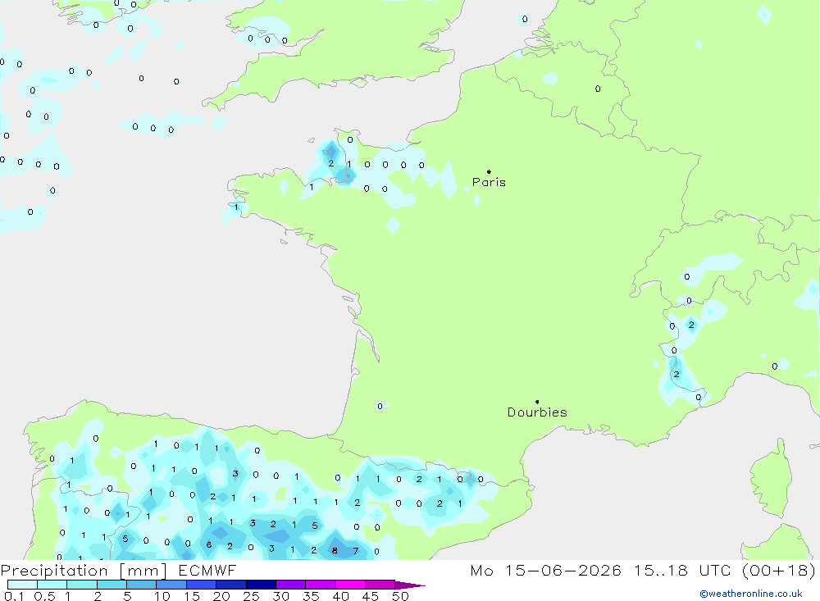Click the '(00+18)' forecast run text
The image size is (820, 601).
click(779, 570)
